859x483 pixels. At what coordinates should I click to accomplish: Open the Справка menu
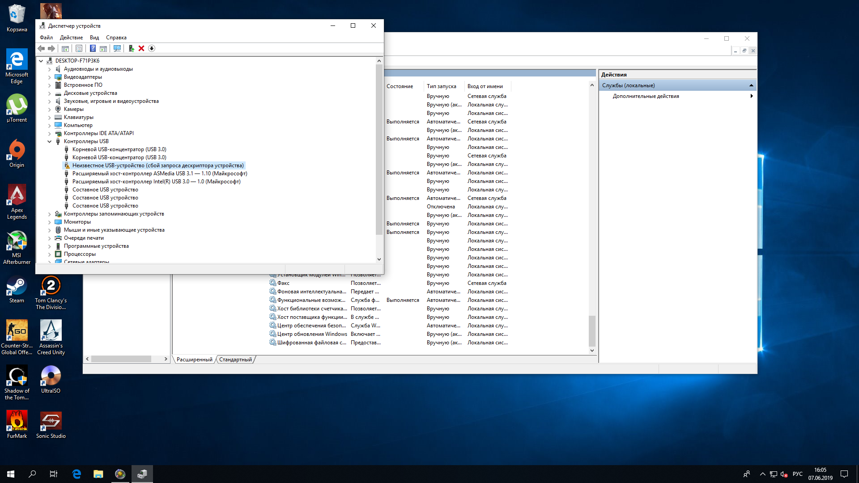pos(116,38)
